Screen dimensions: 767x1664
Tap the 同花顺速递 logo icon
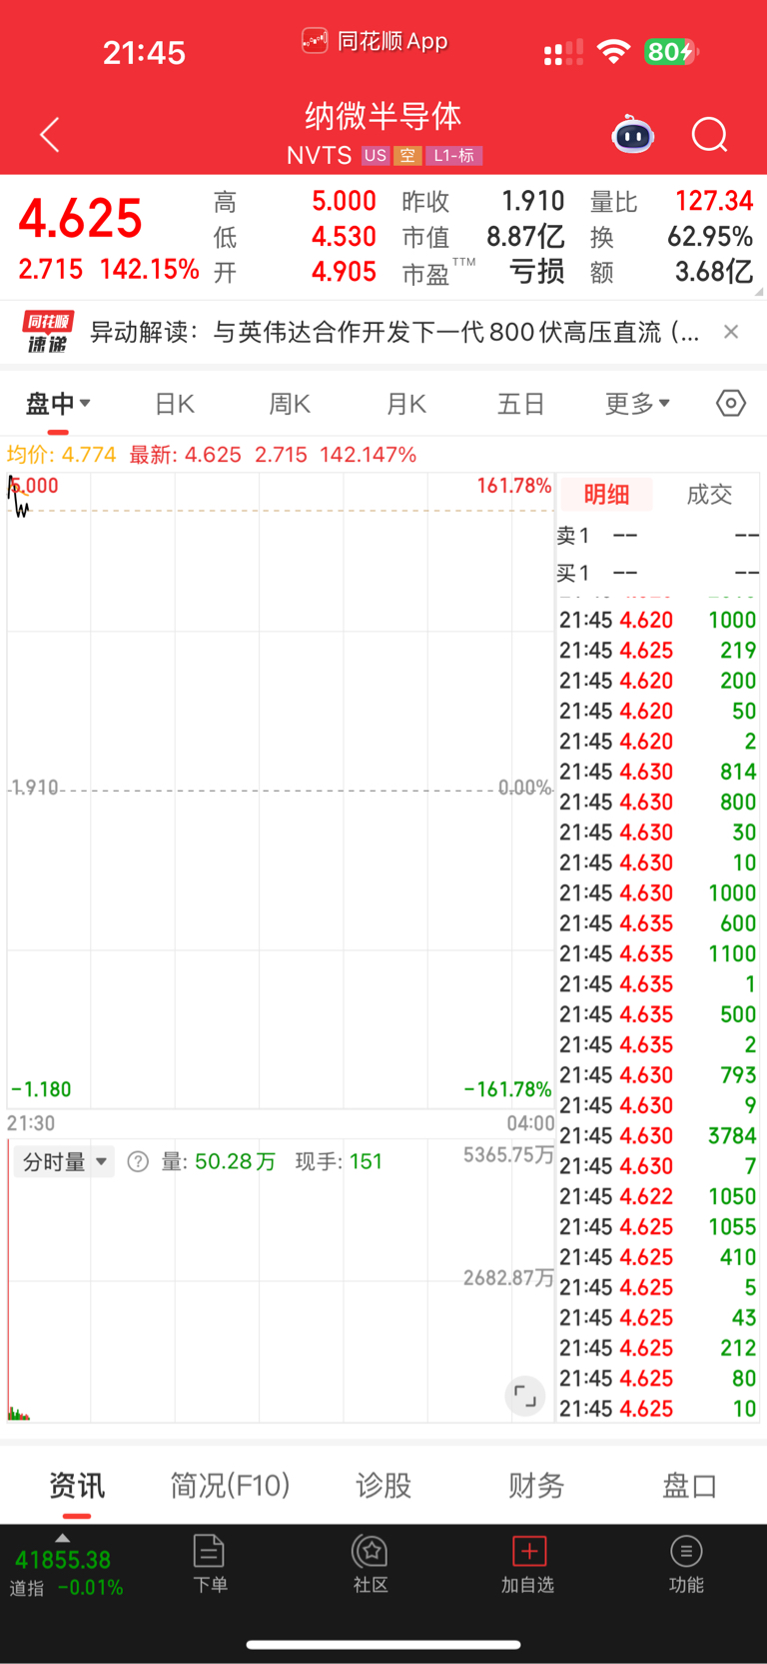(x=48, y=332)
